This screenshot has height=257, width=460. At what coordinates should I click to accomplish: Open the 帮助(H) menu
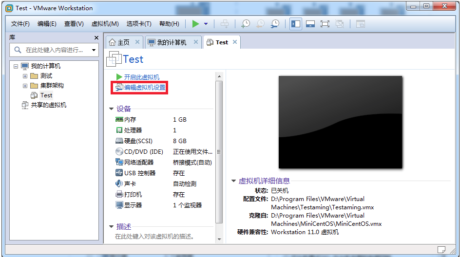[169, 24]
